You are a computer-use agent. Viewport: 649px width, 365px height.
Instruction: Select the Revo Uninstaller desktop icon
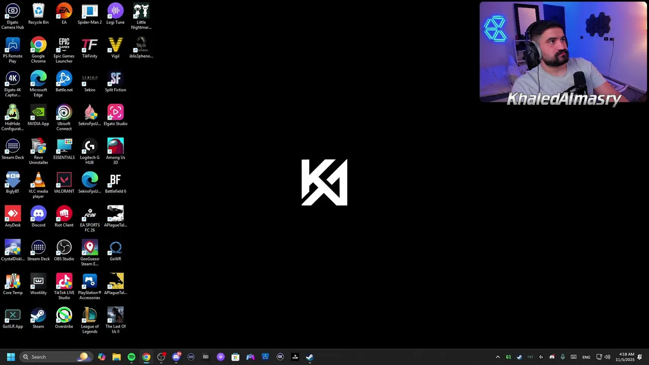(39, 152)
